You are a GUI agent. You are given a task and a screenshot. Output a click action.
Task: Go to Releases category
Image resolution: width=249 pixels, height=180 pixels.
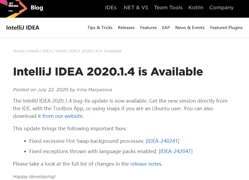[126, 28]
